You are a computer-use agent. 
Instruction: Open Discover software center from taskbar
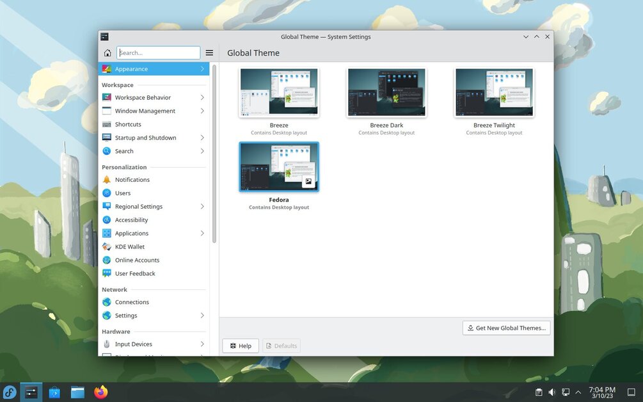pos(54,392)
